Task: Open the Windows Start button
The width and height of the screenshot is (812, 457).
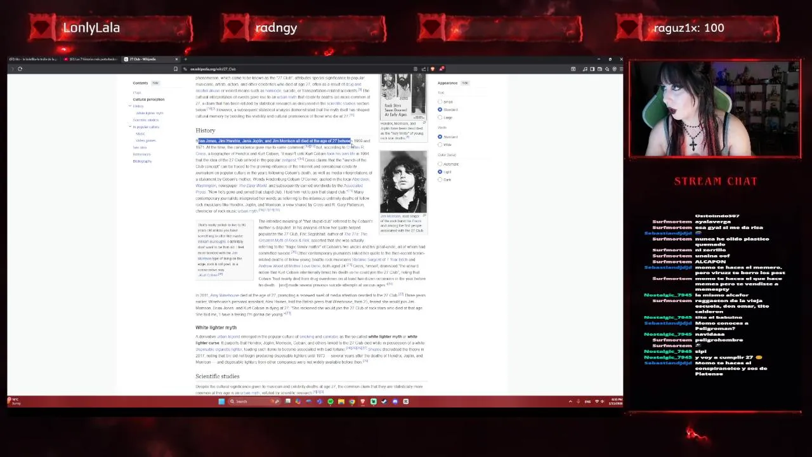Action: pos(221,401)
